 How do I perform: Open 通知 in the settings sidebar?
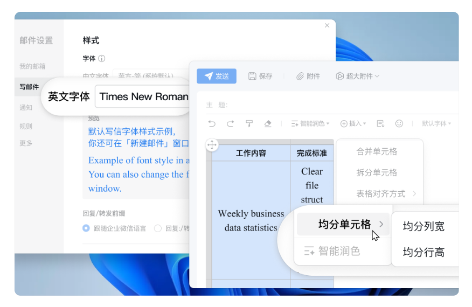[26, 107]
